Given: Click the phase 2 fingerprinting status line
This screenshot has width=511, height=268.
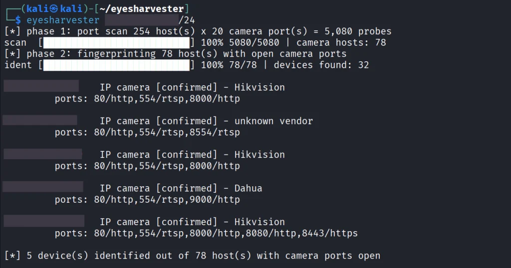Looking at the screenshot, I should pyautogui.click(x=175, y=54).
